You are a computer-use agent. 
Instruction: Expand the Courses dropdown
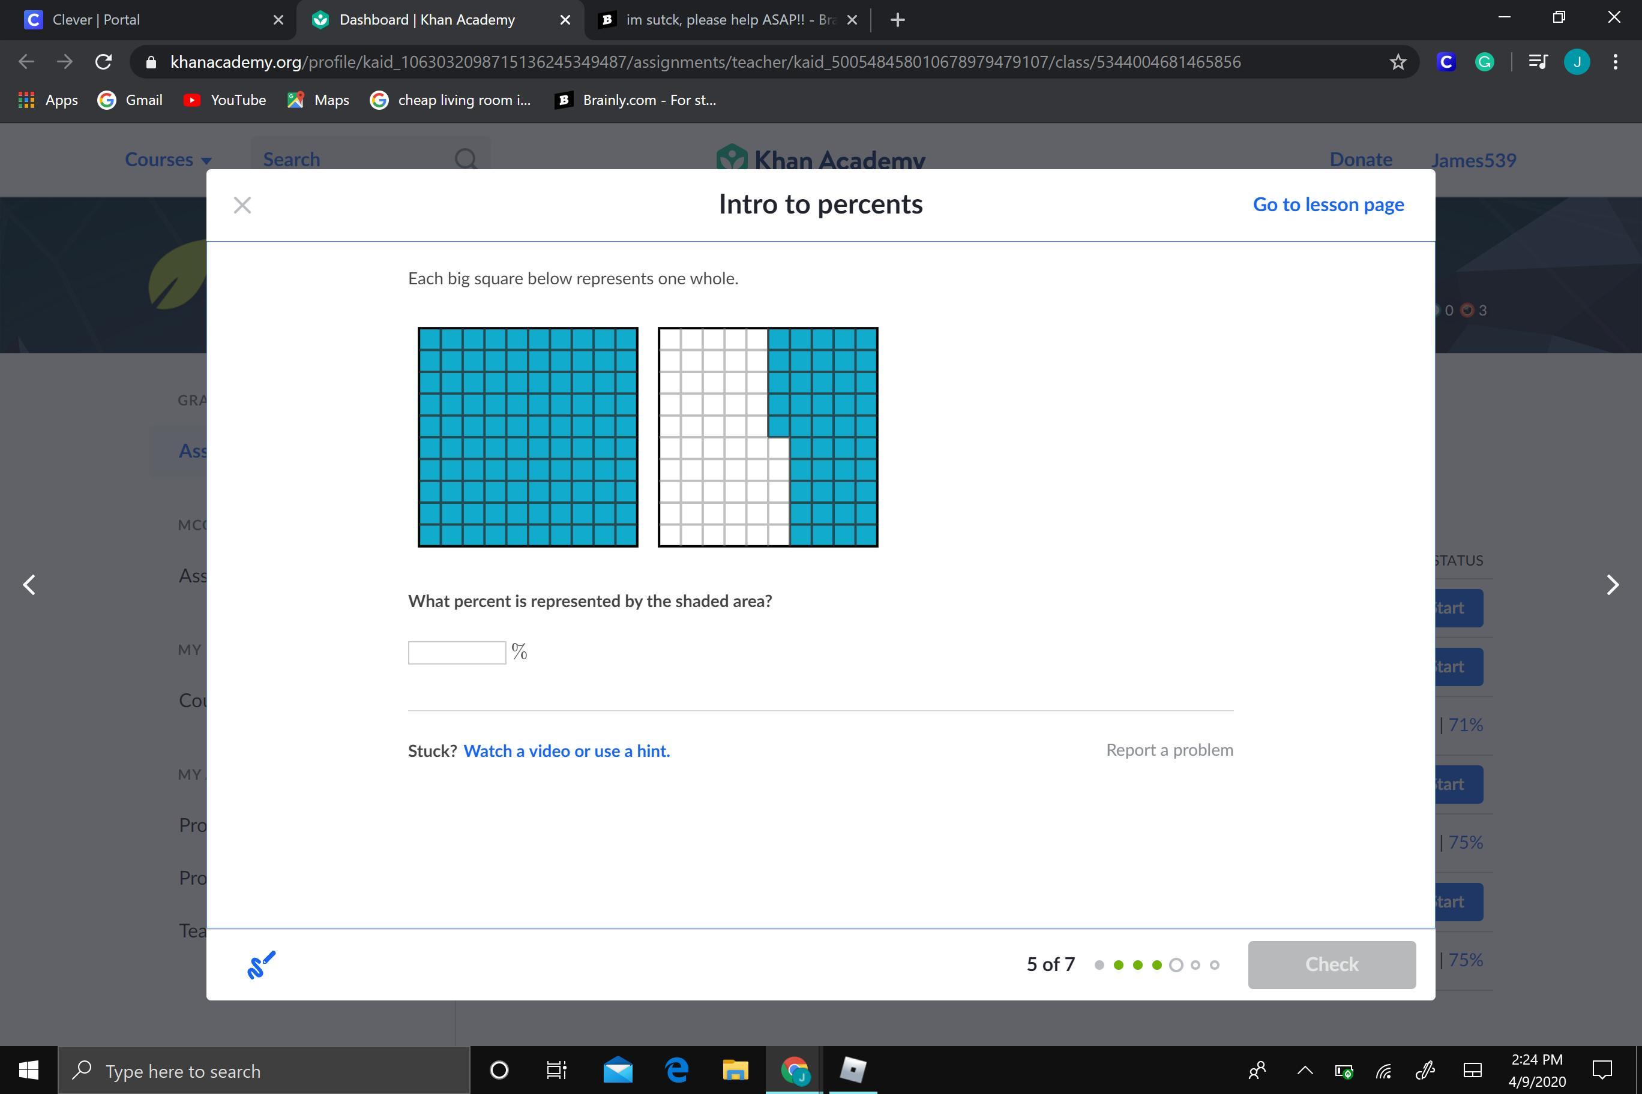168,160
